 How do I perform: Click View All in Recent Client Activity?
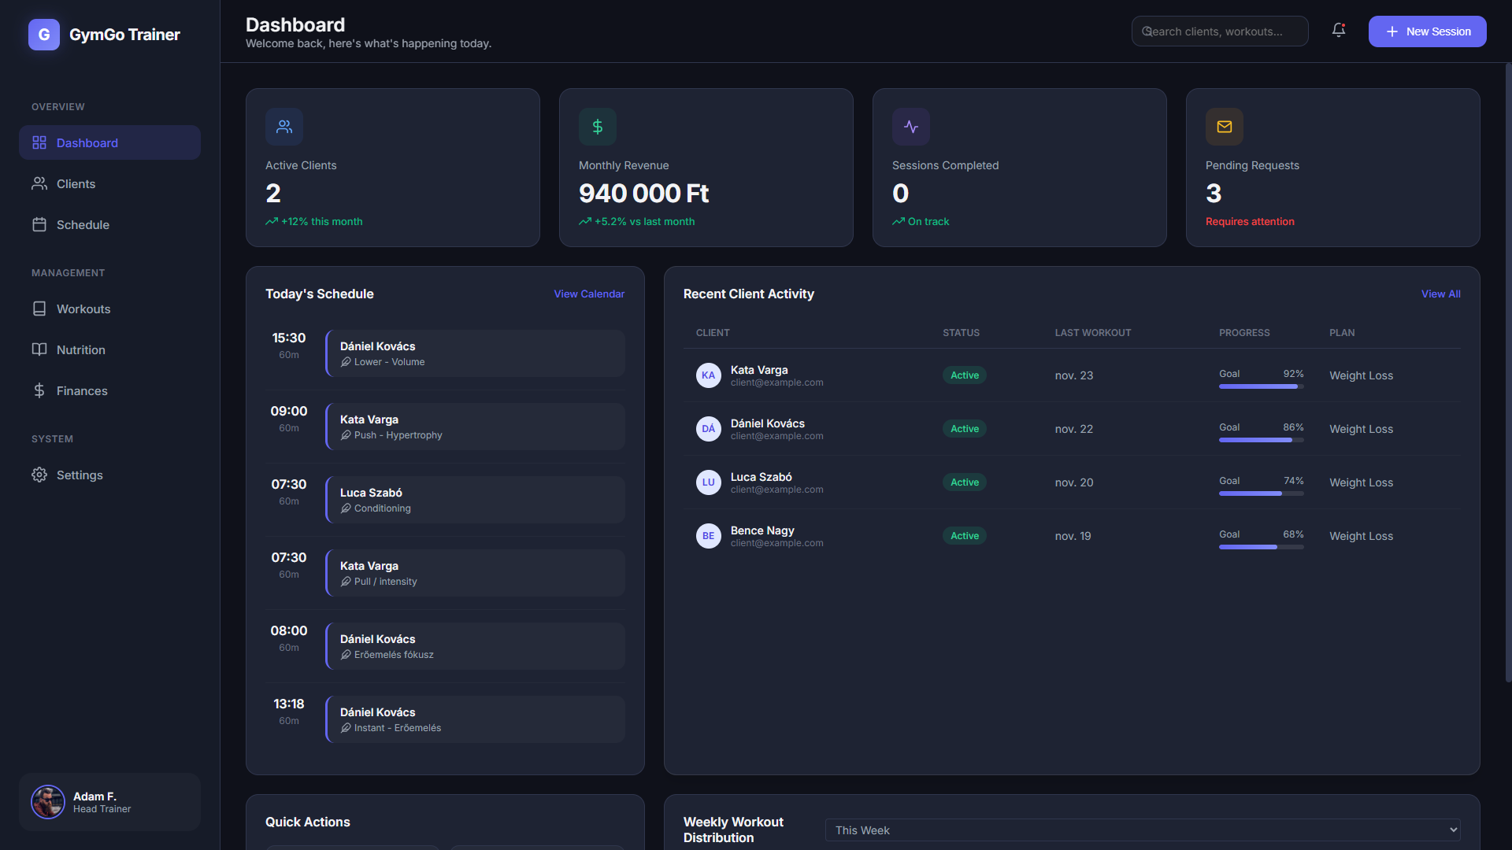pos(1440,294)
